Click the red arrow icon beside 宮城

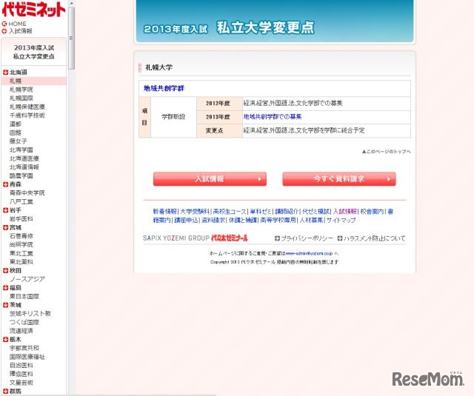coord(5,227)
